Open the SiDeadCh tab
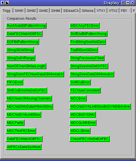This screenshot has height=161, width=136. tap(71, 11)
